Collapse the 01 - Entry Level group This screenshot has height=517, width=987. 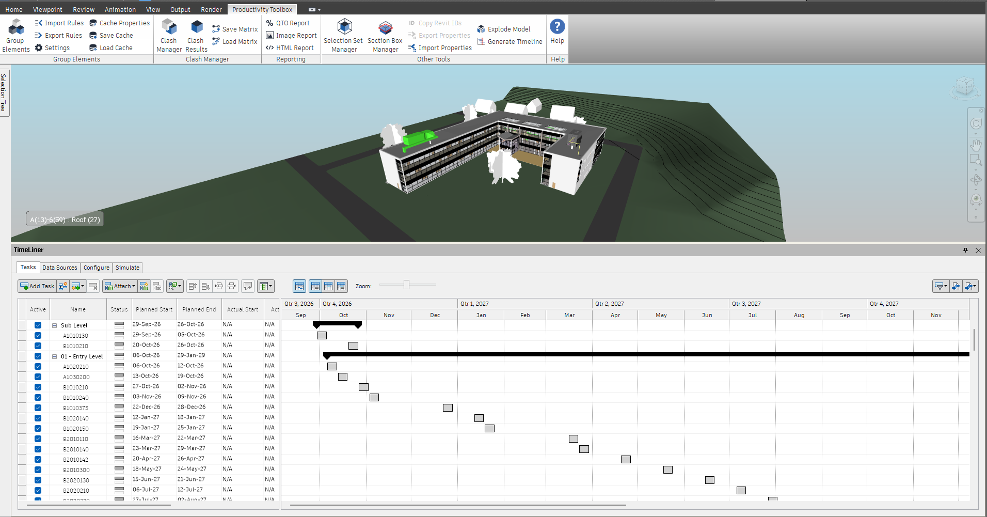coord(54,356)
